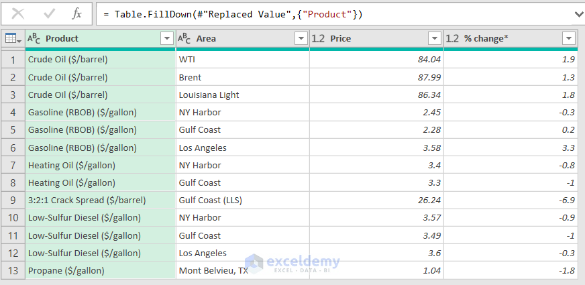The width and height of the screenshot is (585, 285).
Task: Open the Area column filter dropdown
Action: [301, 39]
